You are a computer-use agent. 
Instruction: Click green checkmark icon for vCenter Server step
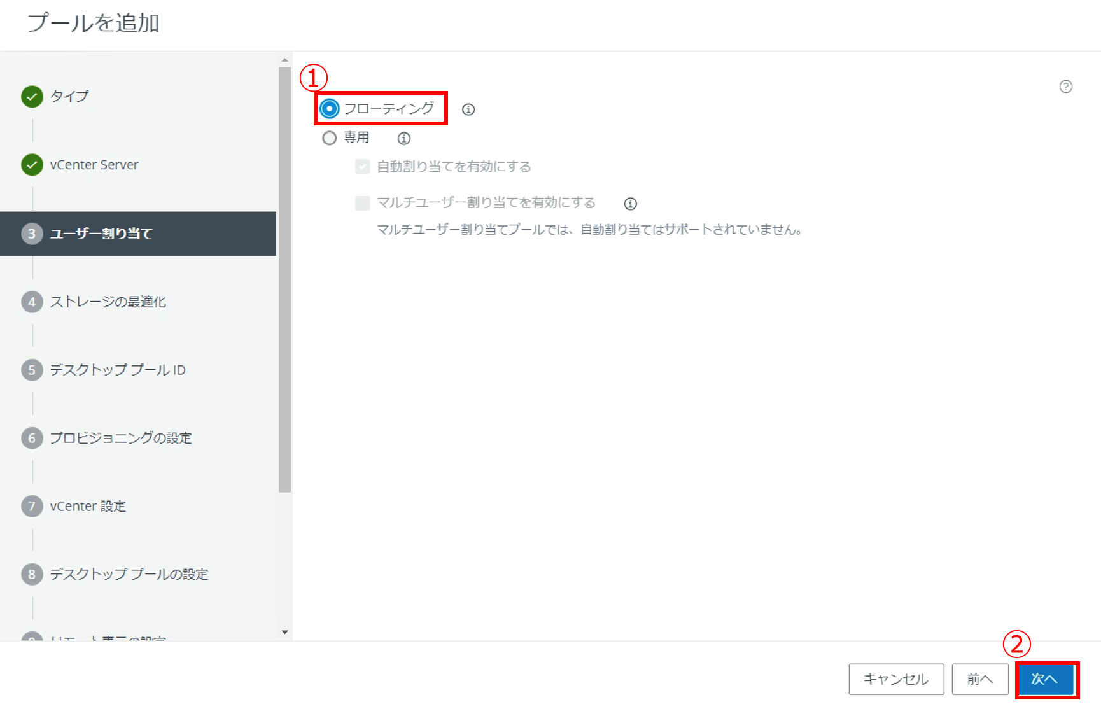tap(32, 165)
